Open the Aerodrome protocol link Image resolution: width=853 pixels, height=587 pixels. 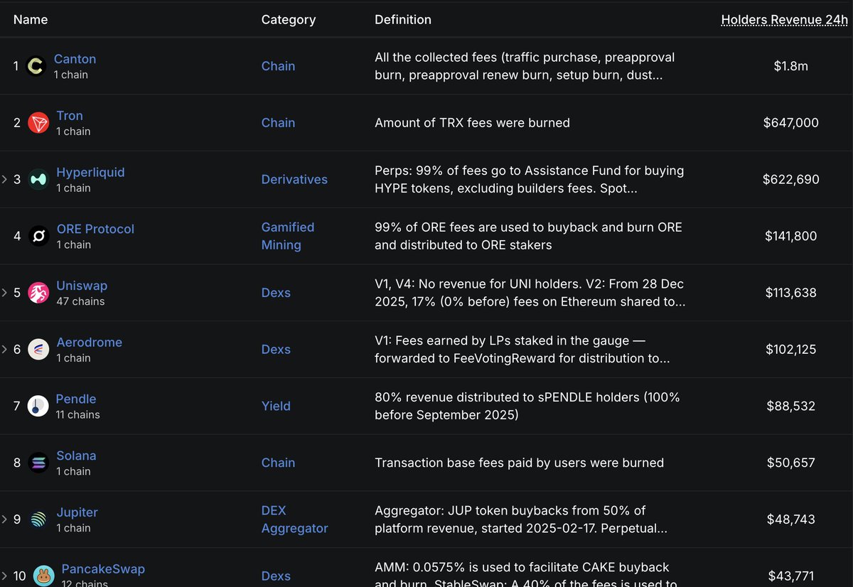coord(90,343)
